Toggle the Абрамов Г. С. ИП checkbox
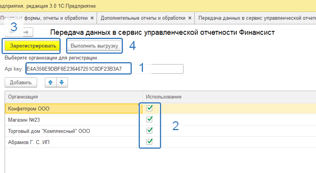 [x=150, y=142]
